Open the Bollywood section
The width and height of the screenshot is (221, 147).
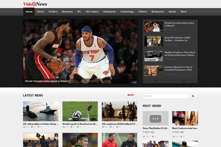click(x=158, y=12)
